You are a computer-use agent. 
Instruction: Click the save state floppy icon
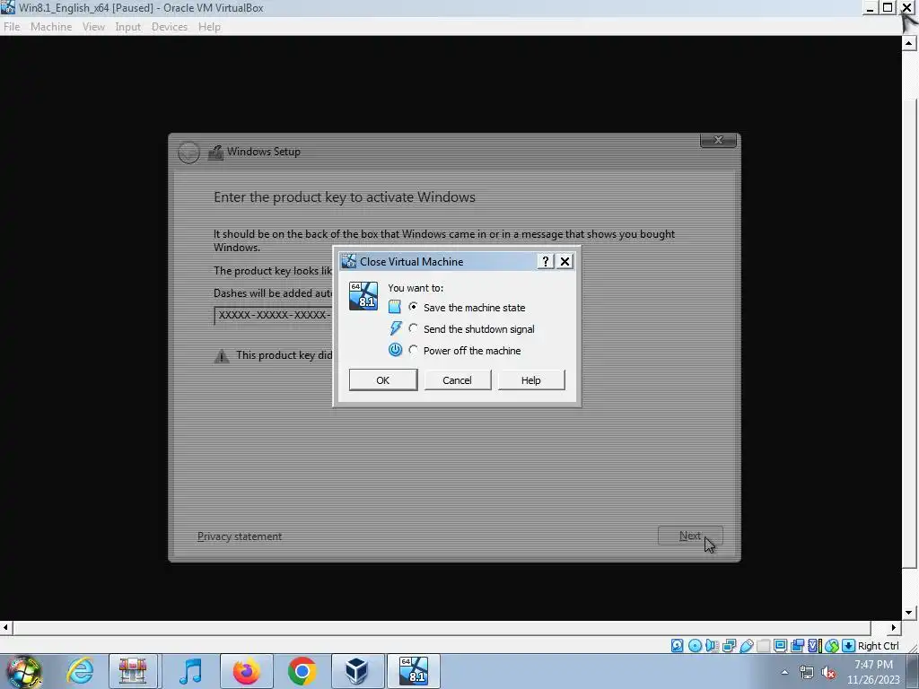[x=395, y=307]
